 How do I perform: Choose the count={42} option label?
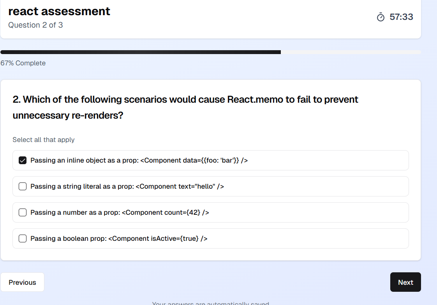[x=120, y=212]
